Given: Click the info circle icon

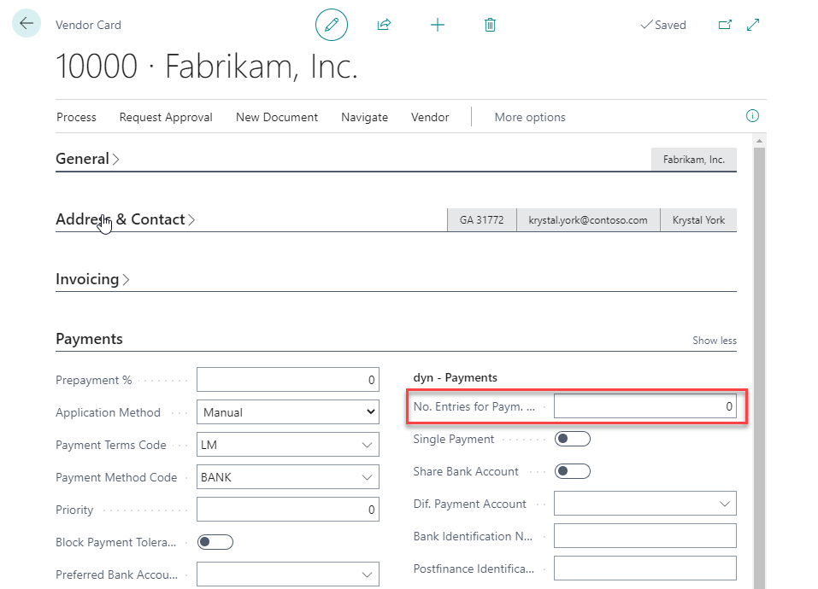Looking at the screenshot, I should (752, 116).
